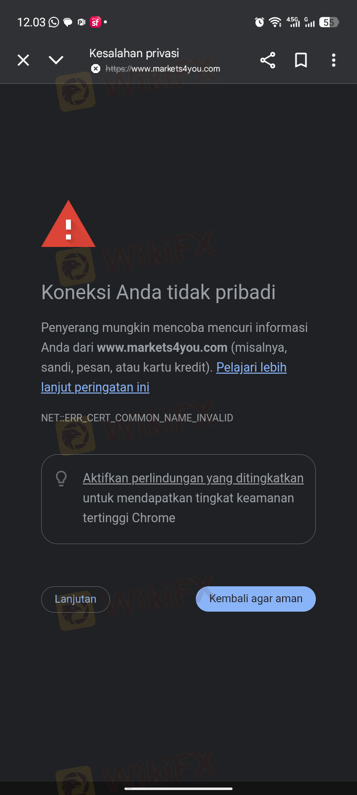Image resolution: width=357 pixels, height=795 pixels.
Task: Tap the lightbulb icon in the suggestion box
Action: [61, 478]
